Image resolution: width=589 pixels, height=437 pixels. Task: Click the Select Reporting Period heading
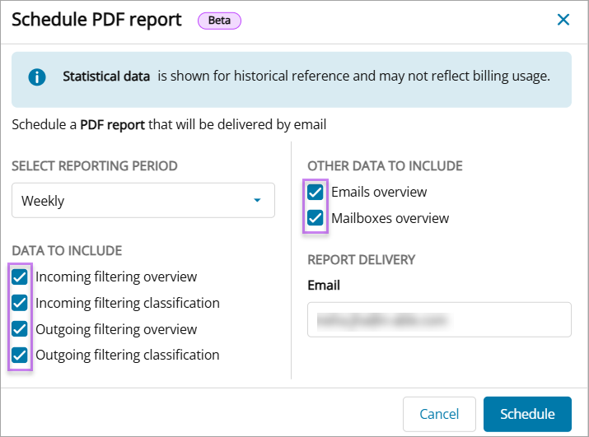[95, 166]
